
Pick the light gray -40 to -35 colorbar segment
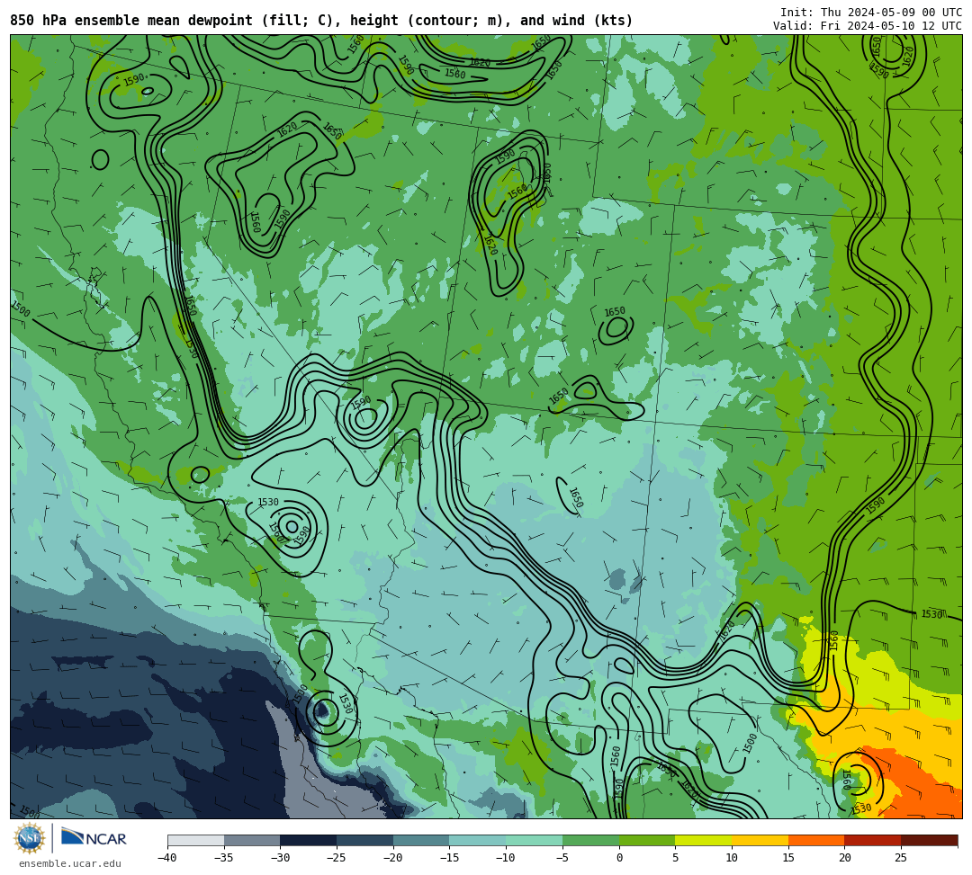tap(195, 840)
